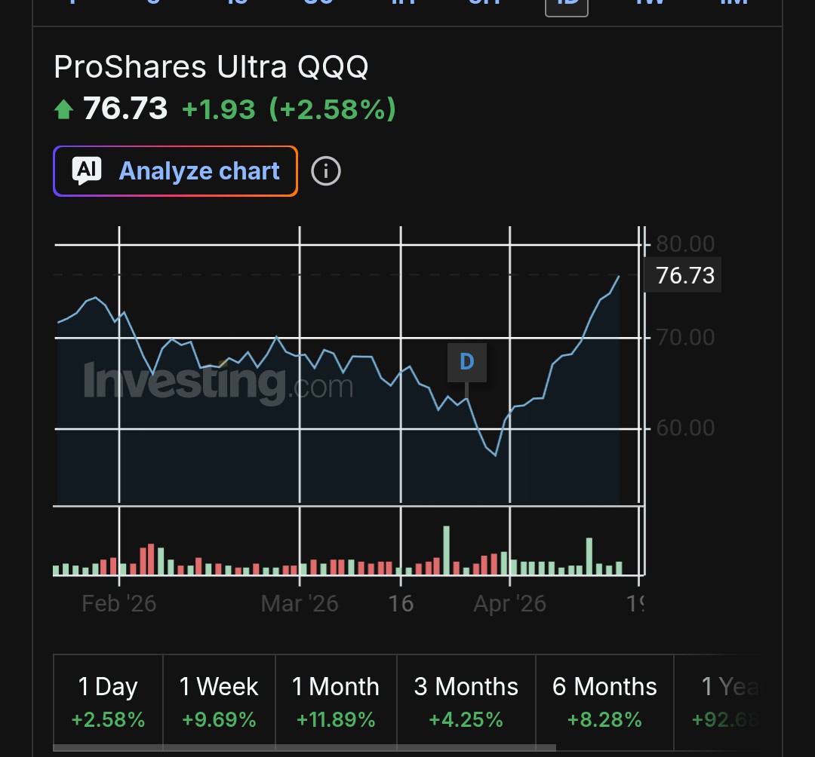Click the Feb '26 date axis label
Viewport: 815px width, 757px height.
[x=119, y=603]
